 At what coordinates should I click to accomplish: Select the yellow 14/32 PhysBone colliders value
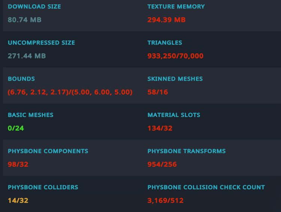[18, 200]
